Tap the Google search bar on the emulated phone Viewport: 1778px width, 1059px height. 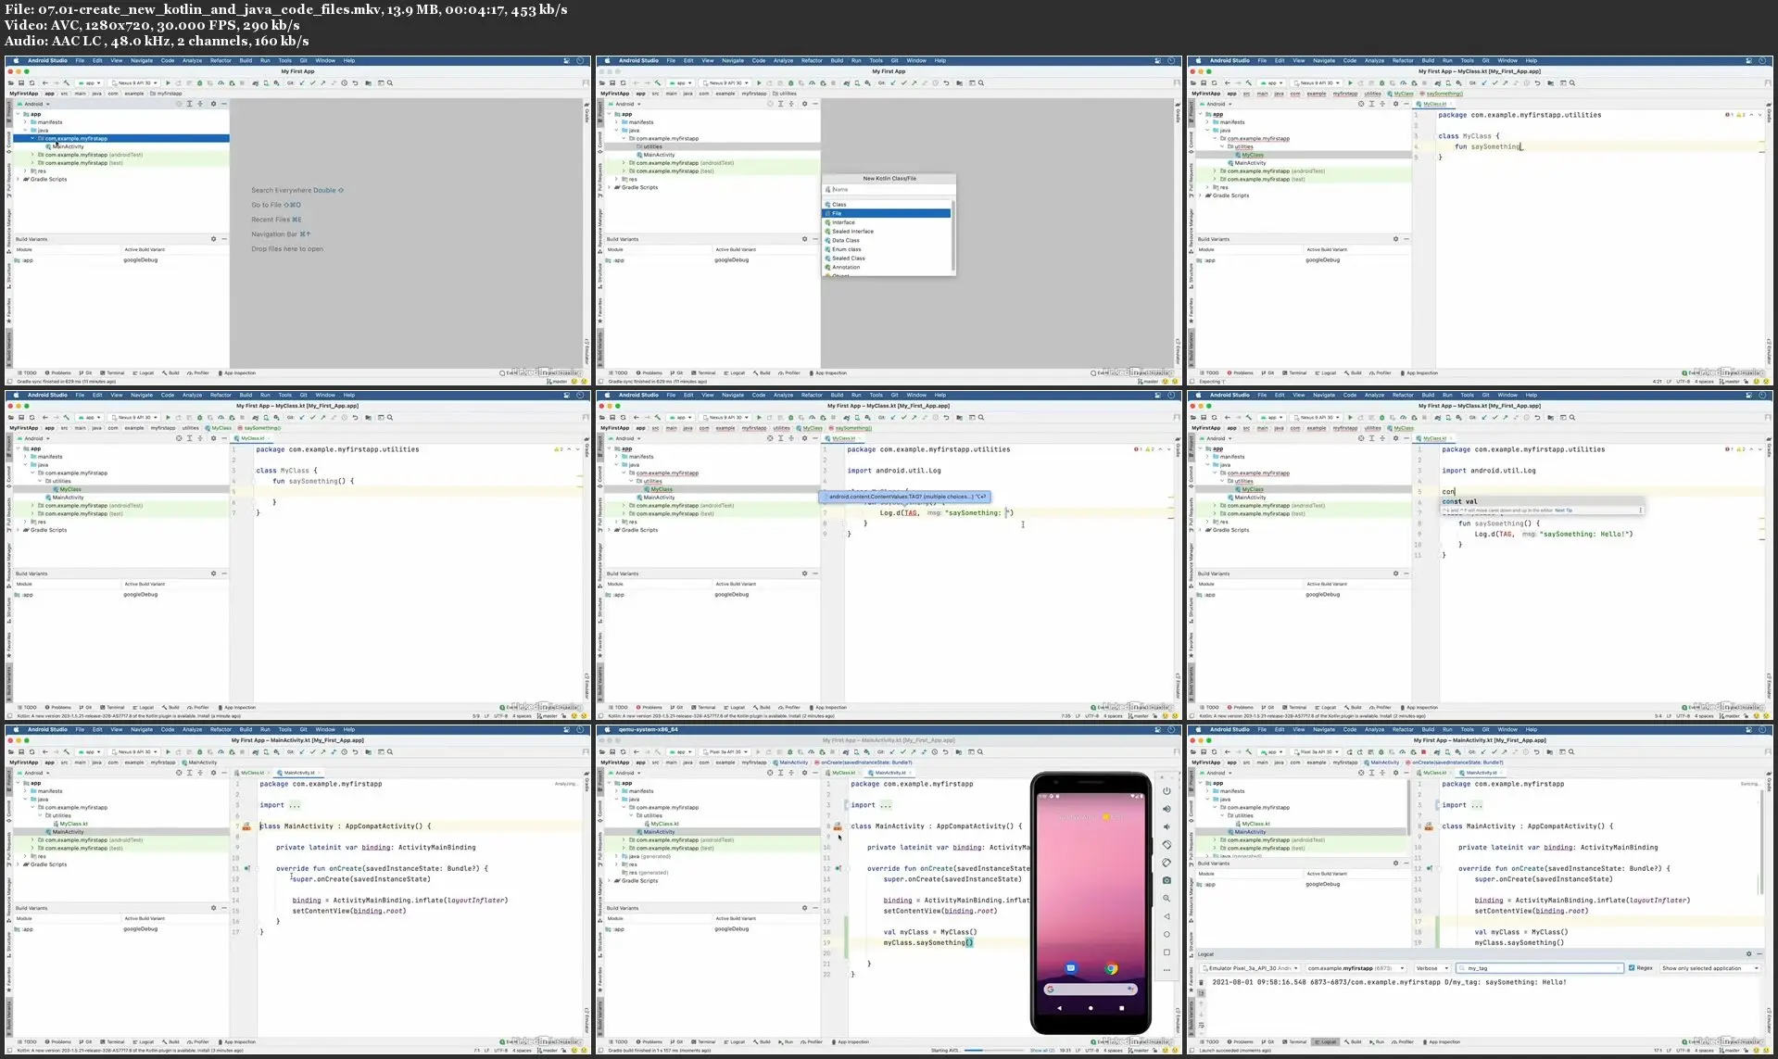coord(1091,989)
